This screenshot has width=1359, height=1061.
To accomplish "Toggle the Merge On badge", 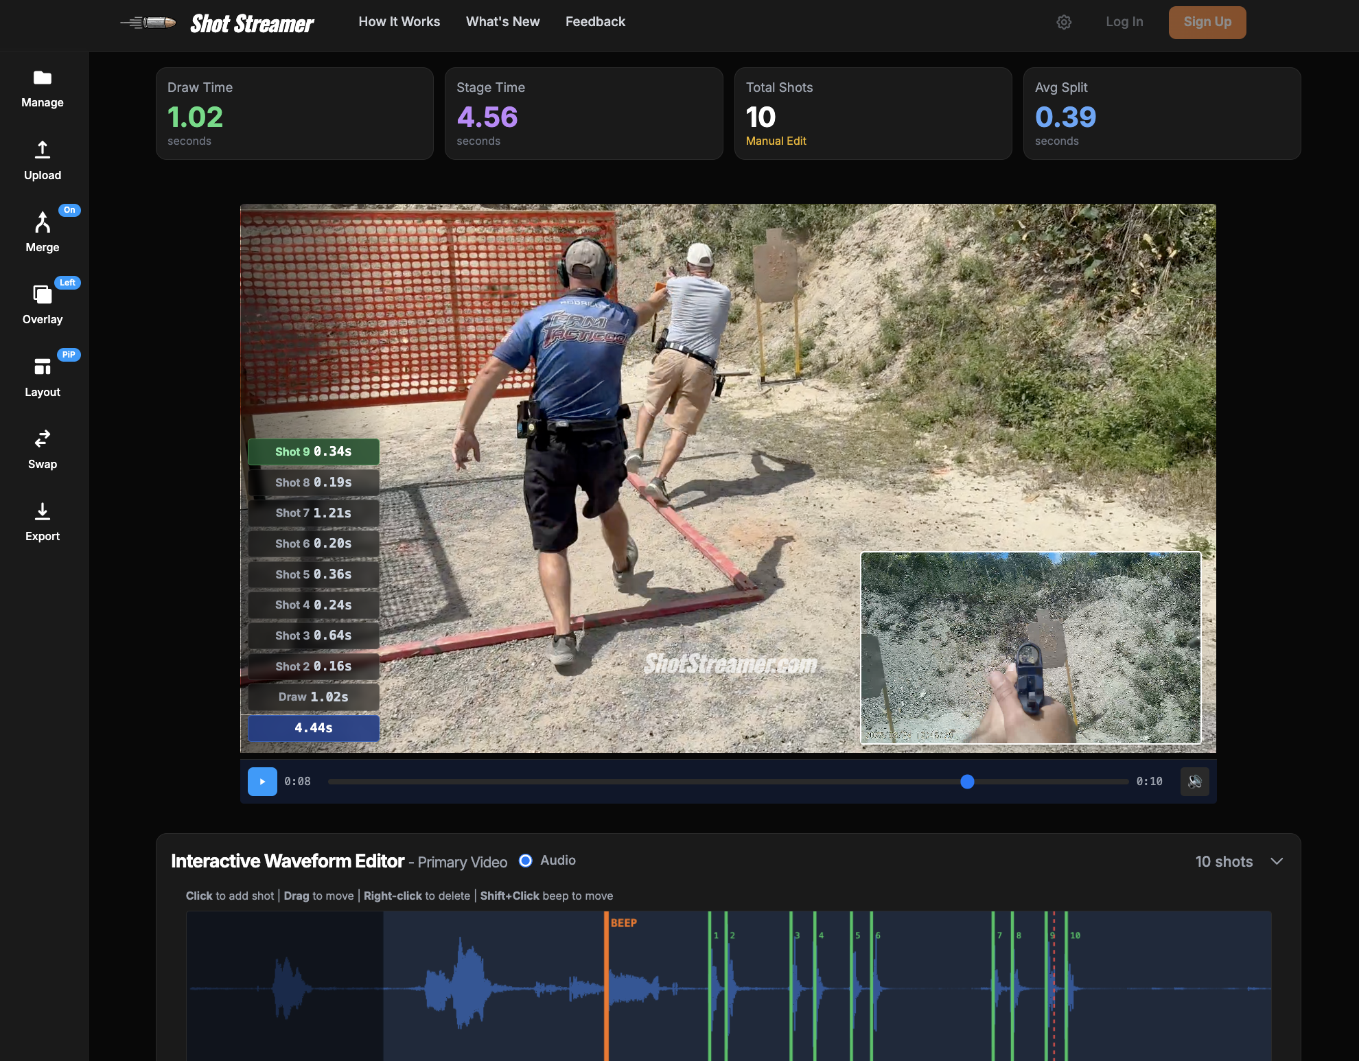I will [x=69, y=210].
